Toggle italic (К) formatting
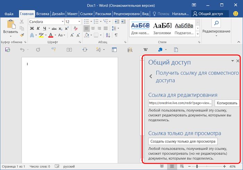The image size is (243, 170). coord(38,28)
